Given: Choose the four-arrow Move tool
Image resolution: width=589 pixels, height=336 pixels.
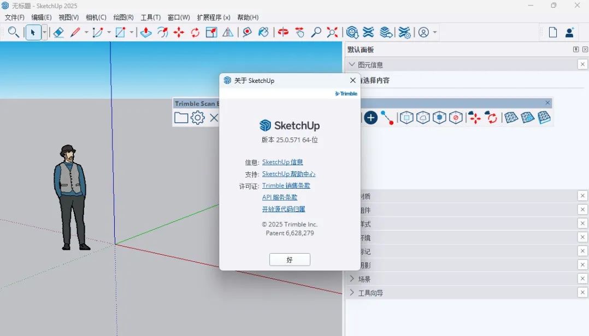Looking at the screenshot, I should tap(179, 32).
